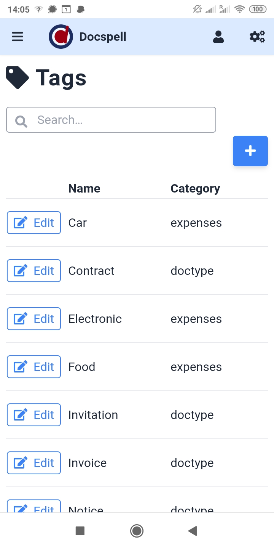Focus the tag Search input field
The image size is (274, 549).
pyautogui.click(x=122, y=120)
